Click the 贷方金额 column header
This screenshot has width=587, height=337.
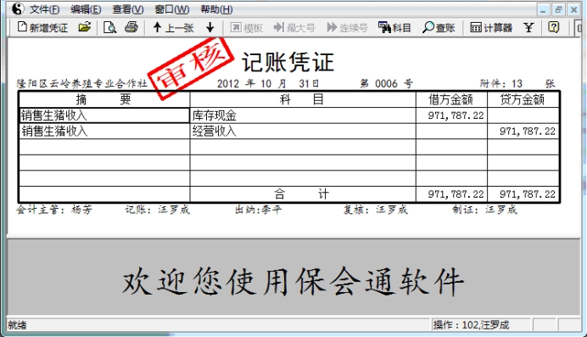coord(523,99)
